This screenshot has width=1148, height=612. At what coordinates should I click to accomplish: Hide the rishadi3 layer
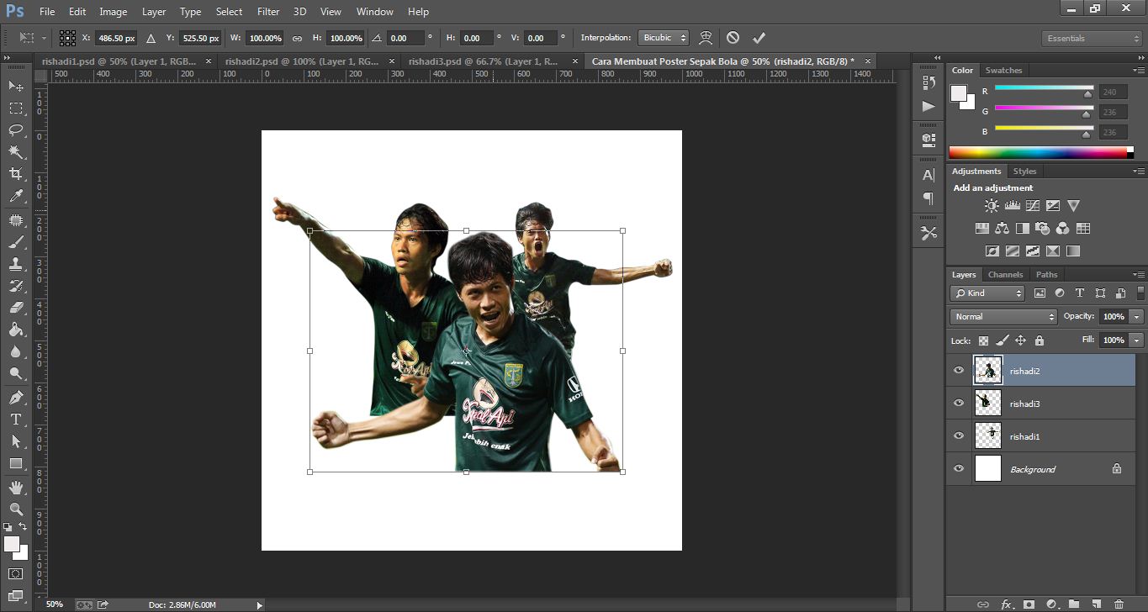coord(959,404)
